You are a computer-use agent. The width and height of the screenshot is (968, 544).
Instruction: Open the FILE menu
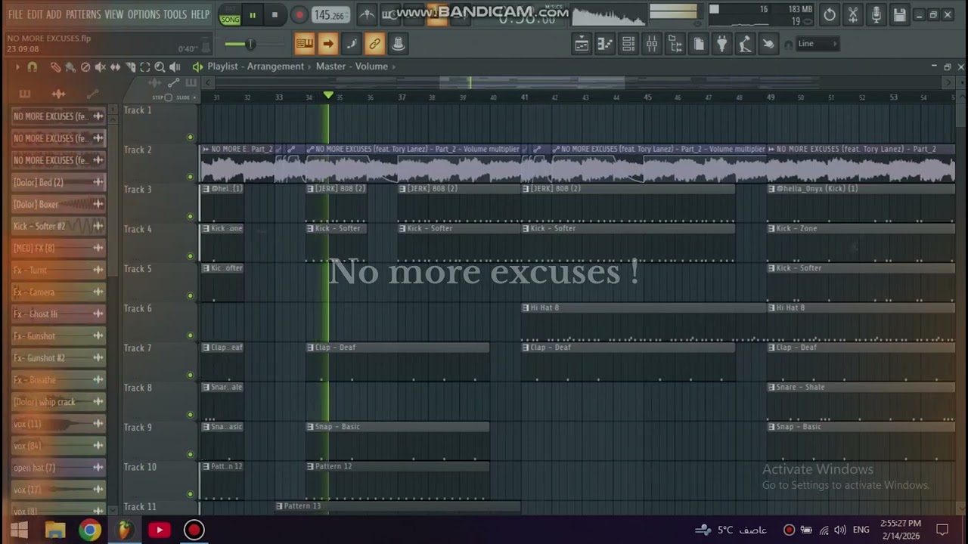(x=15, y=14)
